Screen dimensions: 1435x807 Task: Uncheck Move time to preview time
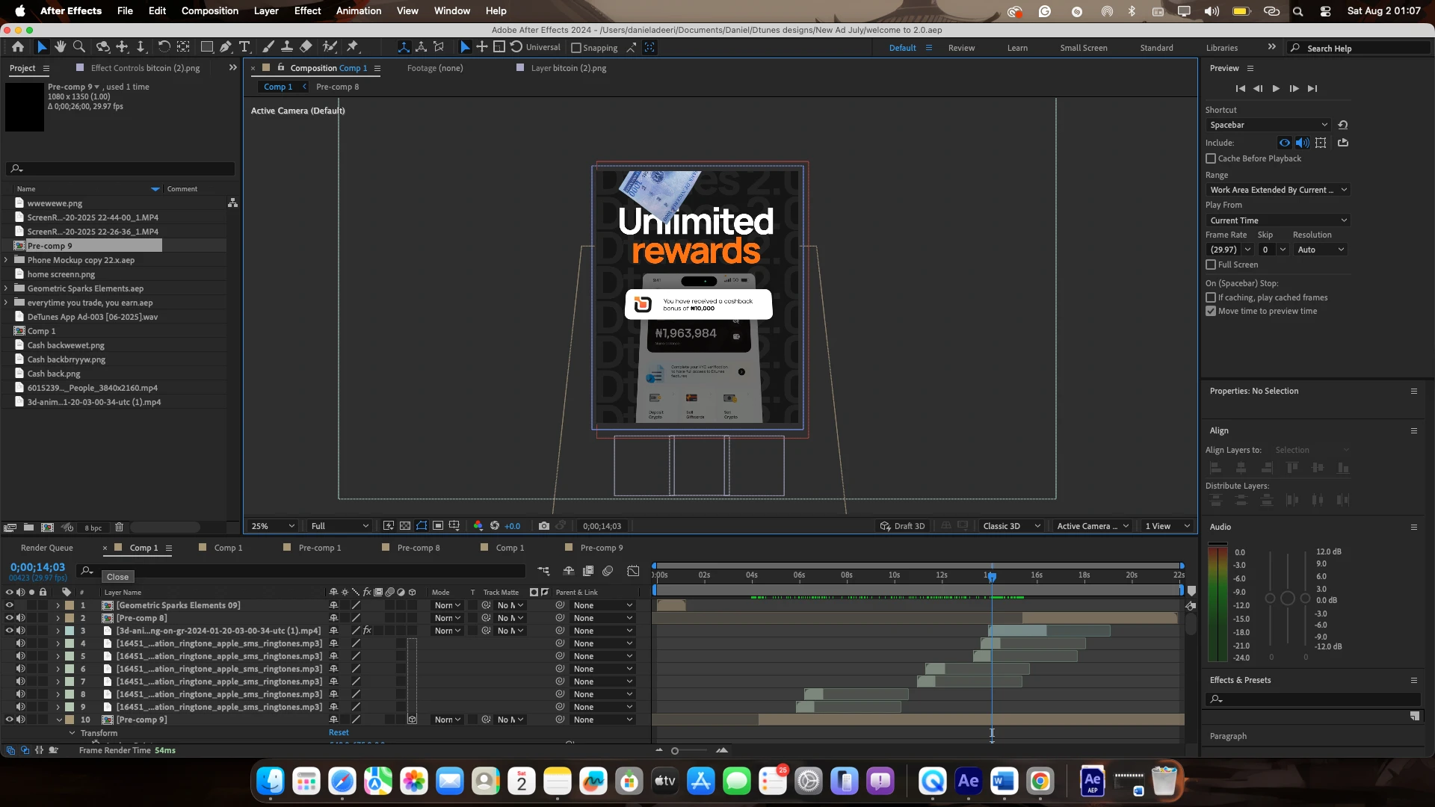coord(1211,311)
